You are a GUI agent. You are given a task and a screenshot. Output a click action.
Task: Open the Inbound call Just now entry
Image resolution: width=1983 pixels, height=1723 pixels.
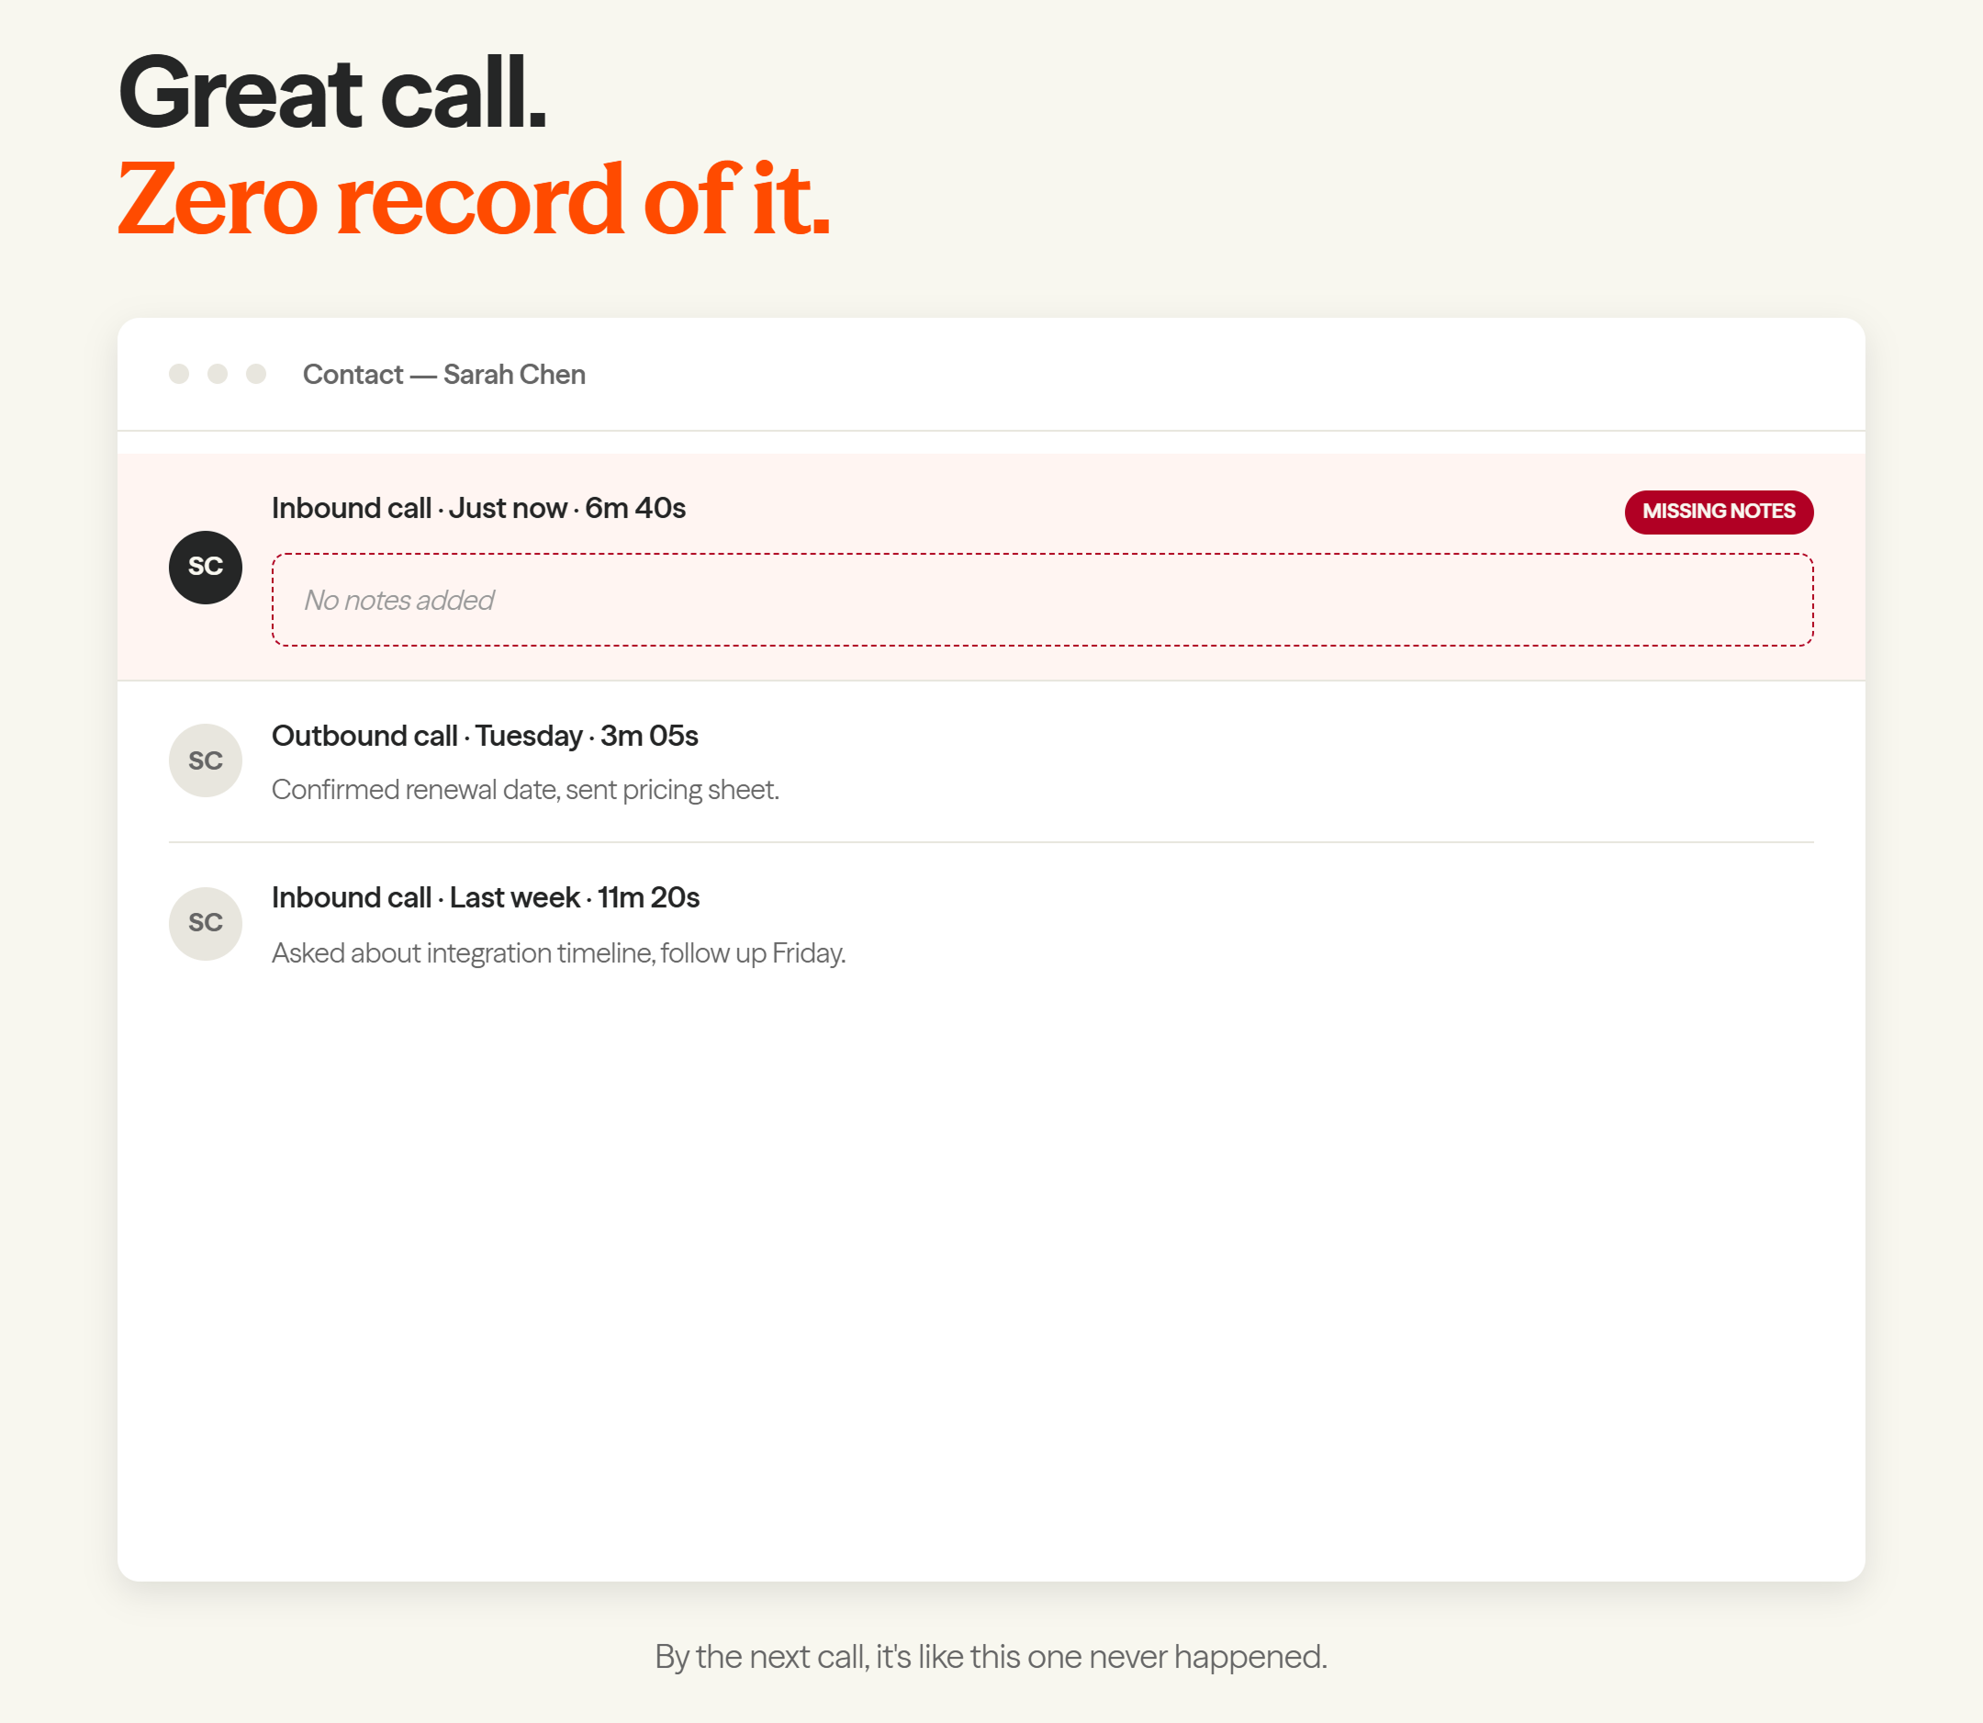[991, 568]
